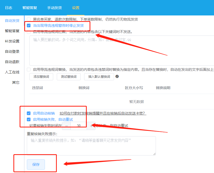214x173 pixels.
Task: Open 其它 settings section
Action: [16, 82]
